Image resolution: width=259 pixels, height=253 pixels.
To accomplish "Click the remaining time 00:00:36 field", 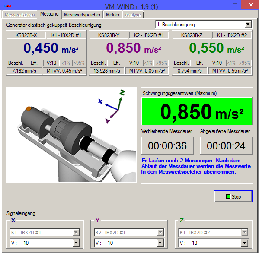I will pos(167,146).
